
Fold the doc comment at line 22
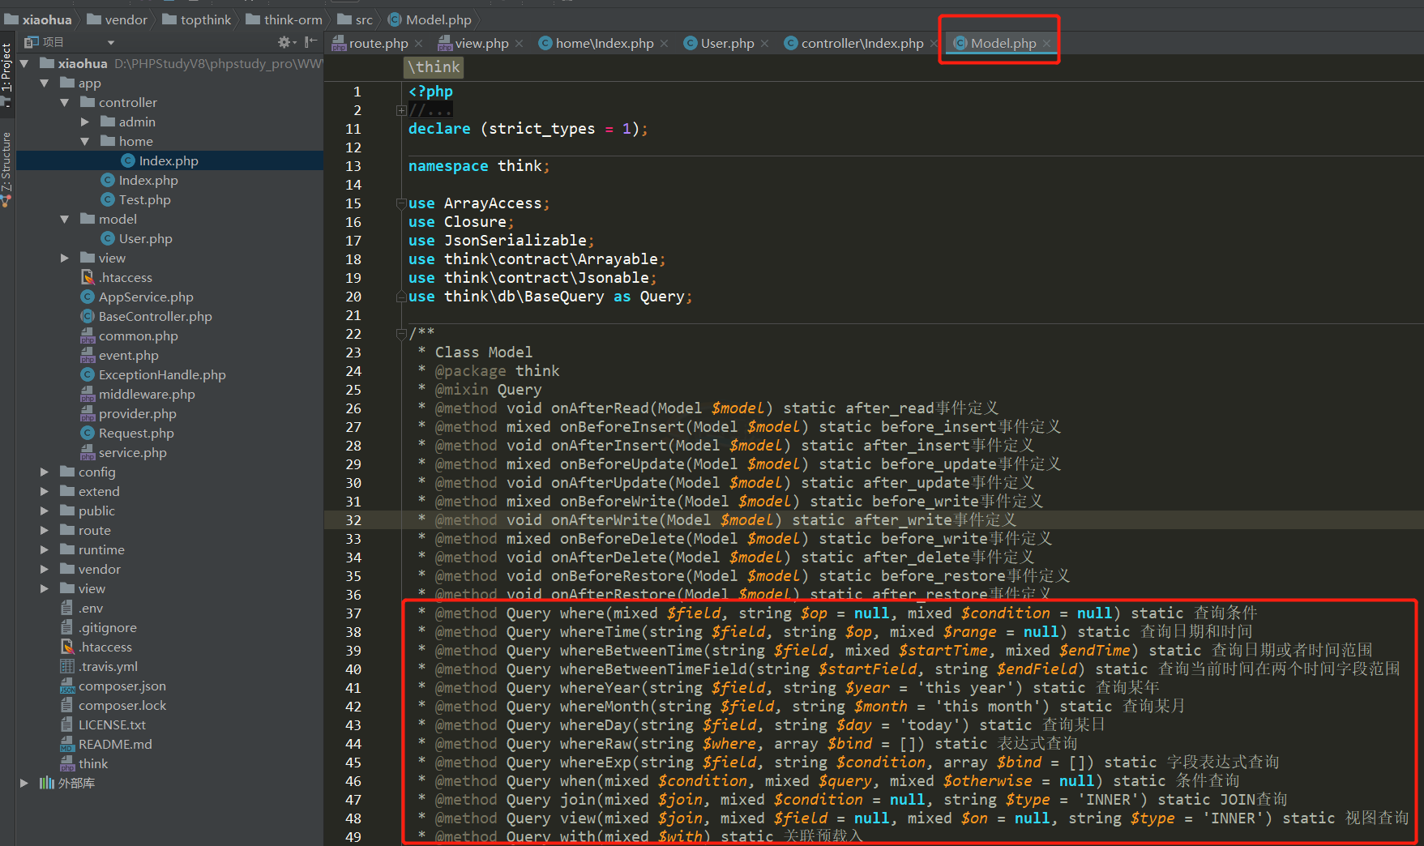(x=401, y=333)
